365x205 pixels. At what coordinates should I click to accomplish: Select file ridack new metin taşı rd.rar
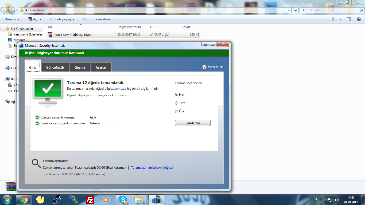(x=123, y=35)
